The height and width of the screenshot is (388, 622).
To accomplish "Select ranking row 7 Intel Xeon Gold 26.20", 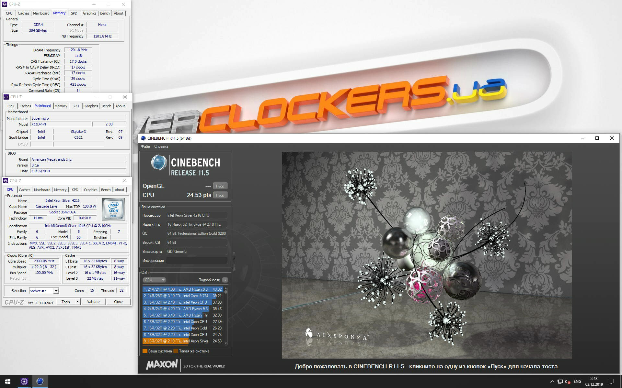I will click(183, 328).
